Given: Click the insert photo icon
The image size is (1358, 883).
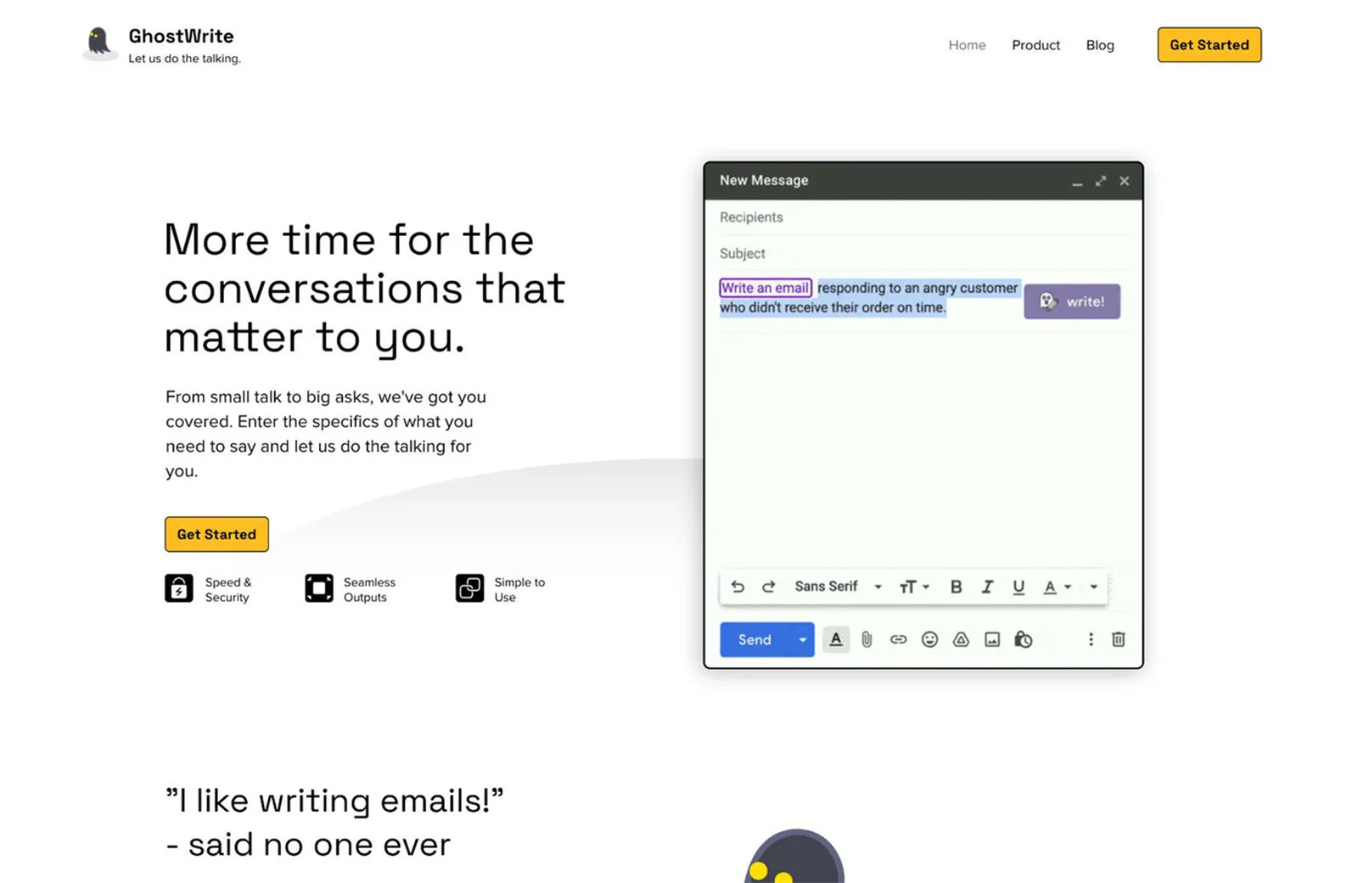Looking at the screenshot, I should click(992, 639).
